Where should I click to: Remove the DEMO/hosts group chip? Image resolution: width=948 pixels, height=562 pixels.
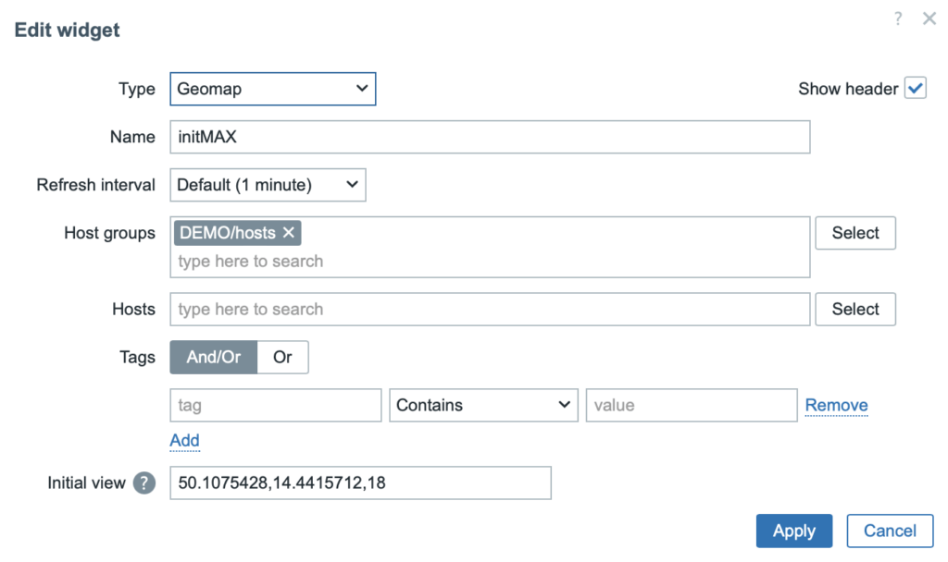[x=288, y=233]
